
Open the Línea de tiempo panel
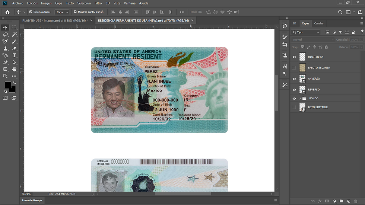(x=32, y=201)
